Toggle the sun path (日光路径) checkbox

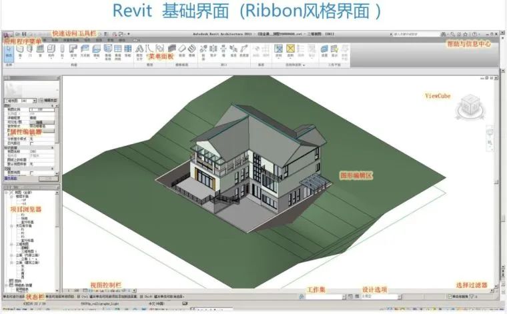click(31, 143)
